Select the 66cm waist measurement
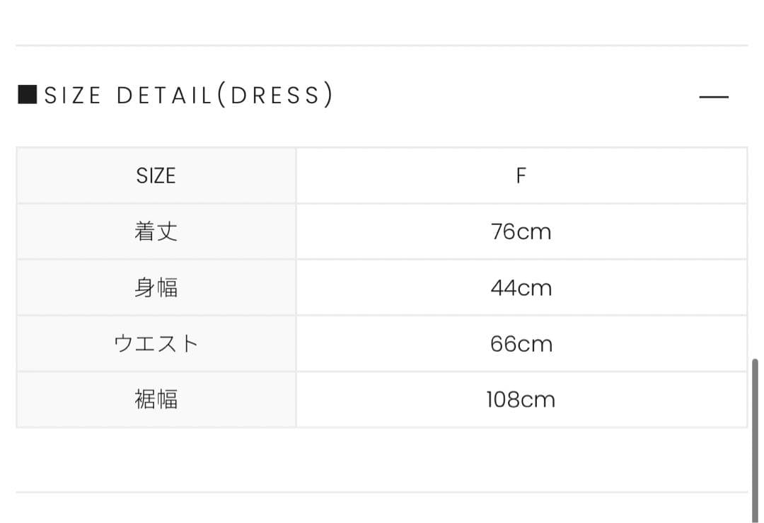The width and height of the screenshot is (764, 523). coord(521,343)
